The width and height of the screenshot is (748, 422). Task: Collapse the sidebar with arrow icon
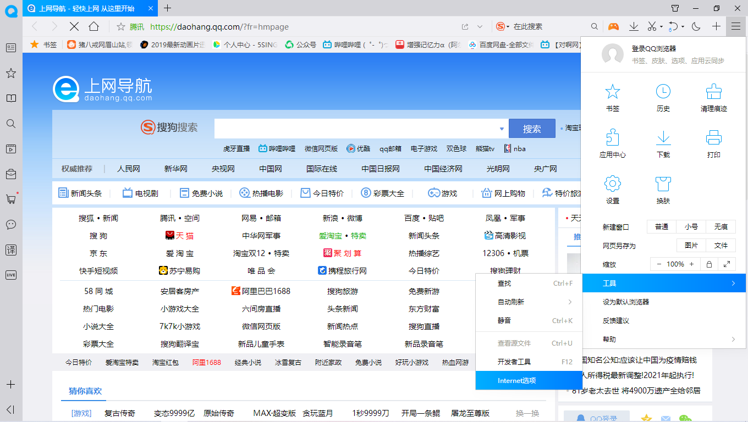10,409
